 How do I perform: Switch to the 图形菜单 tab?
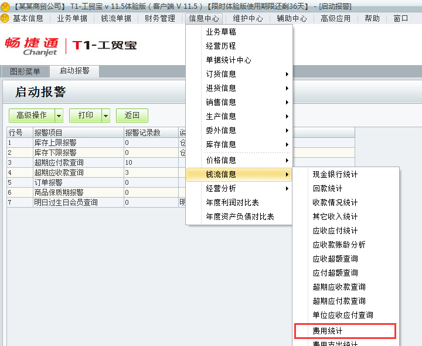pyautogui.click(x=25, y=72)
